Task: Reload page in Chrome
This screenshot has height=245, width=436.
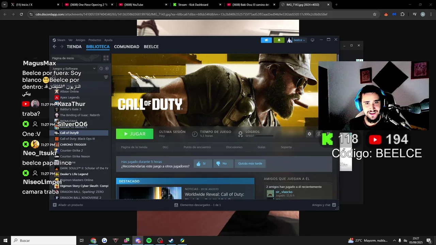Action: click(x=21, y=14)
